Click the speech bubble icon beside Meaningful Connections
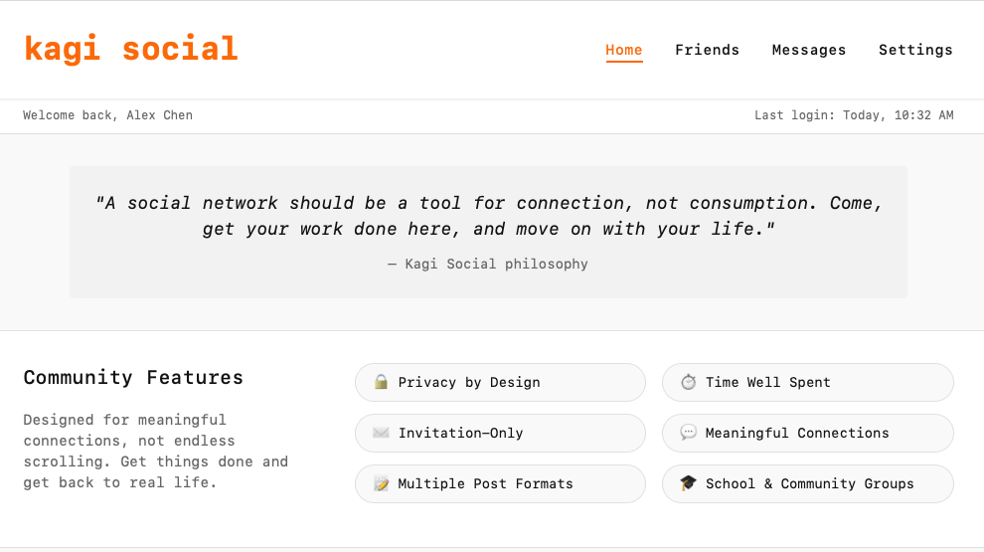The image size is (984, 552). (688, 433)
